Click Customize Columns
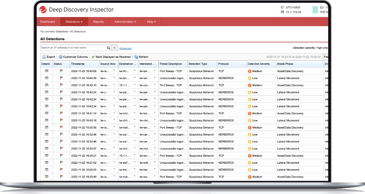The image size is (365, 194). 73,57
